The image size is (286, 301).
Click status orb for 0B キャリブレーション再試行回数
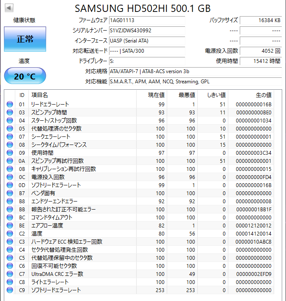click(10, 169)
